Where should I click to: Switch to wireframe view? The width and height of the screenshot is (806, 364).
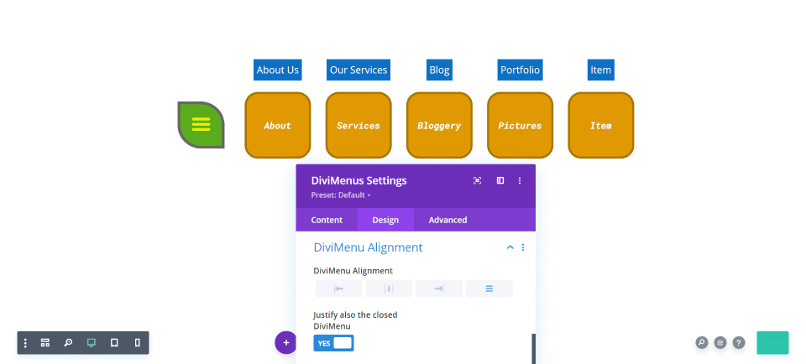coord(45,343)
